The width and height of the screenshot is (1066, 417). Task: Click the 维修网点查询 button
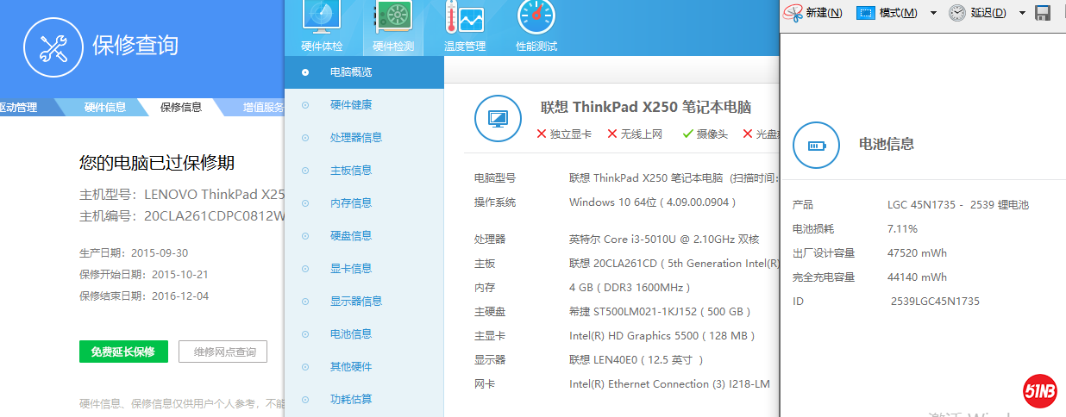click(223, 352)
